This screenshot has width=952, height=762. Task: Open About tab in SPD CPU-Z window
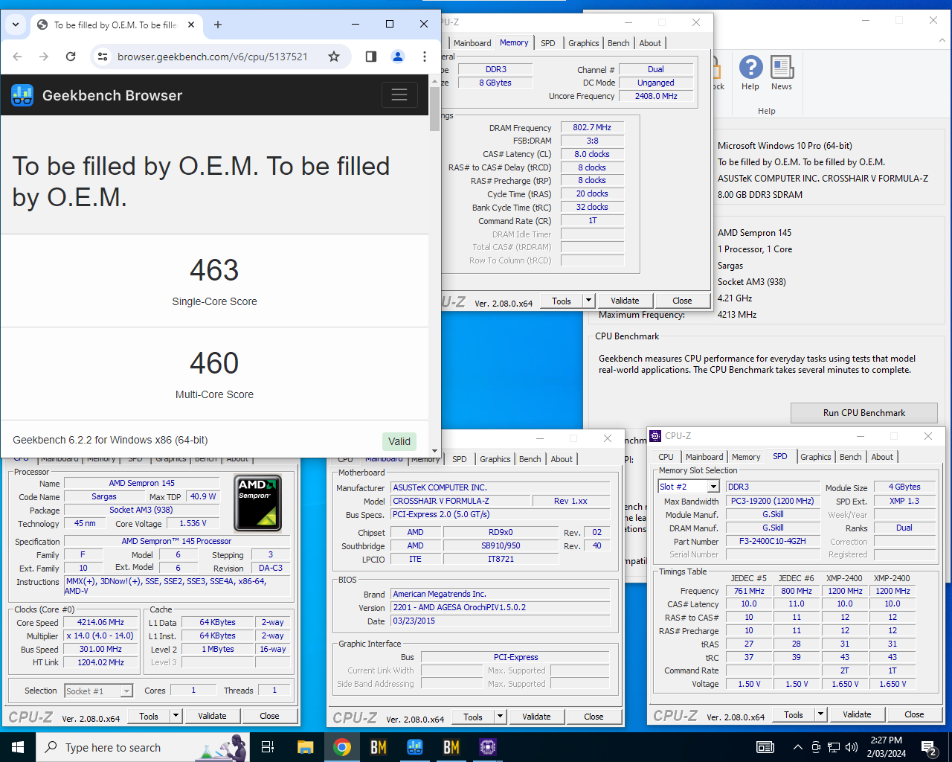pyautogui.click(x=882, y=457)
